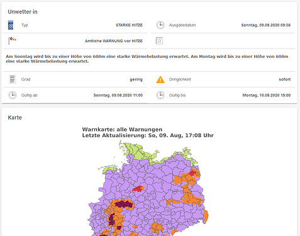Click the Grad scale icon

click(x=13, y=79)
